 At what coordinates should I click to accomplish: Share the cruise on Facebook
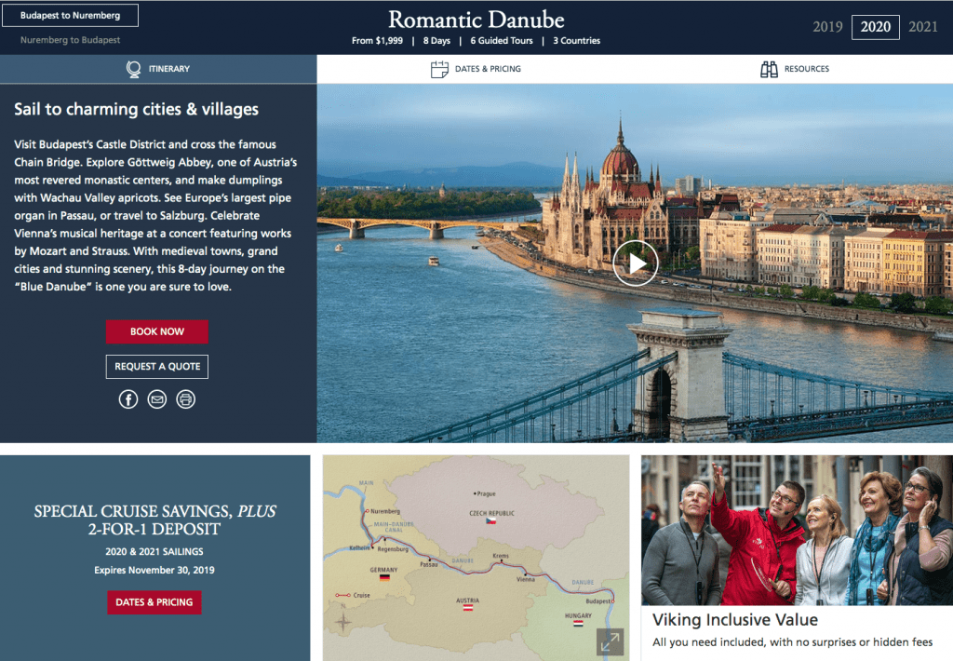click(128, 399)
